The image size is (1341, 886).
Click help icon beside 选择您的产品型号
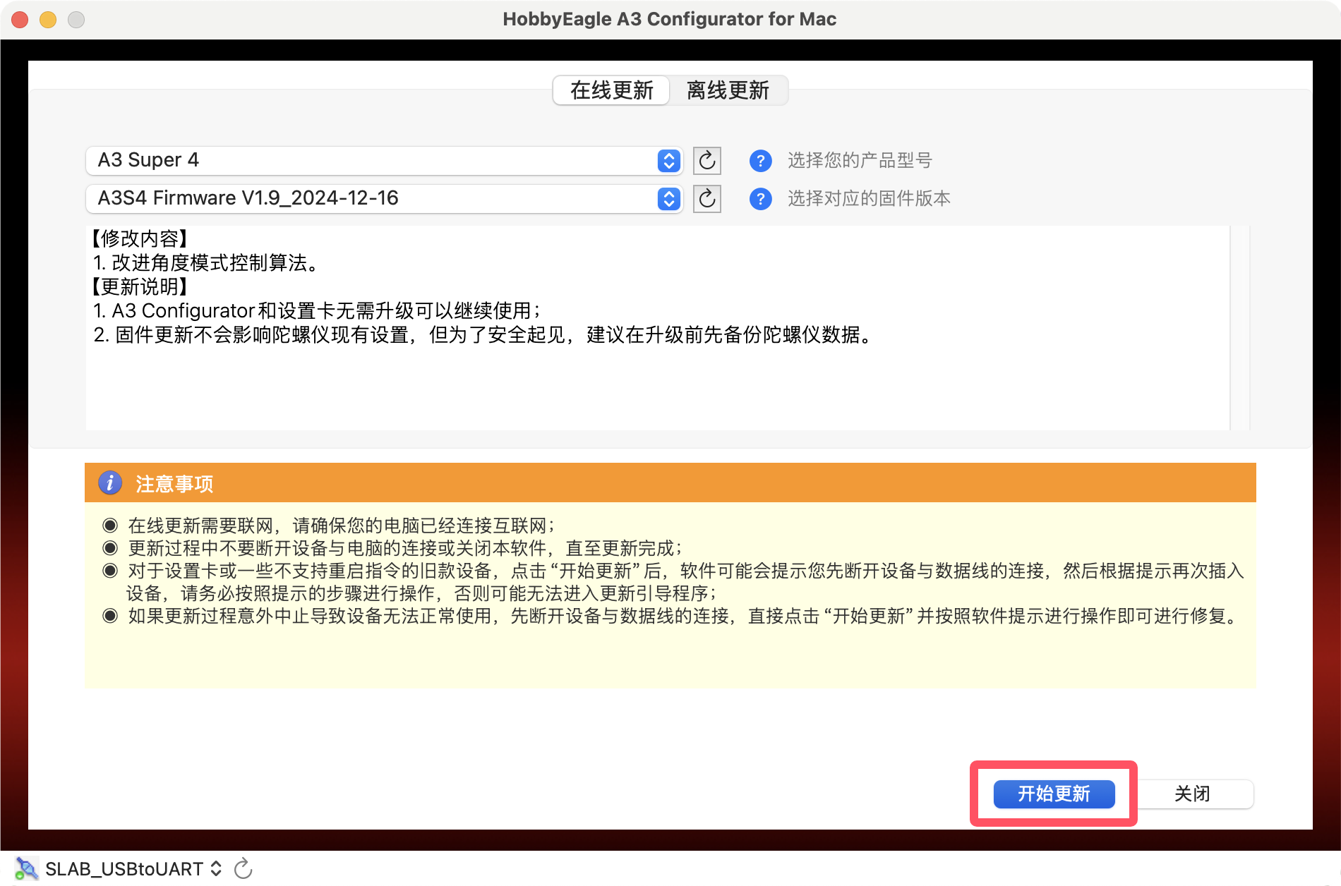(x=760, y=161)
